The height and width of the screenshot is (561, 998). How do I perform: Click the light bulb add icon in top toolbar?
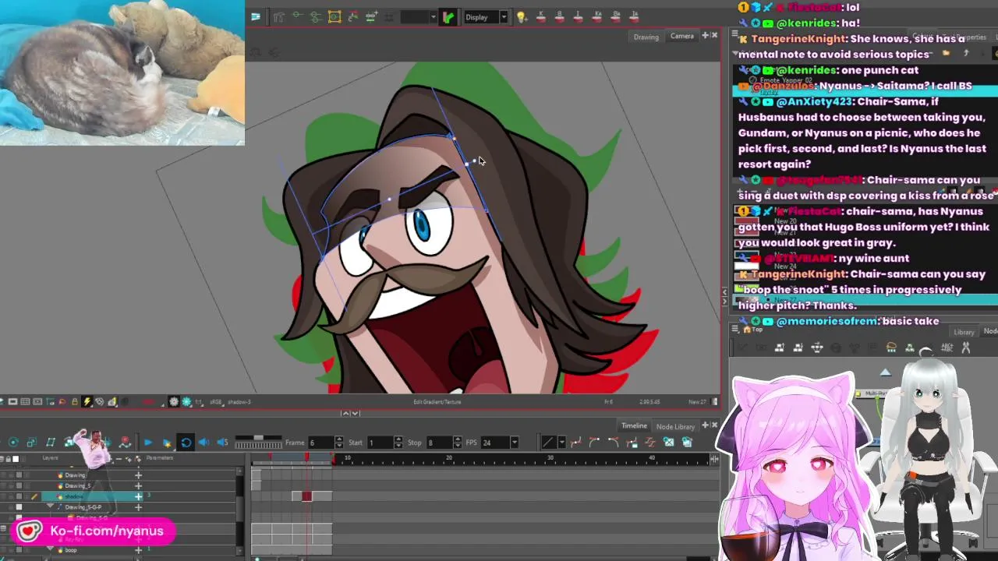click(522, 17)
